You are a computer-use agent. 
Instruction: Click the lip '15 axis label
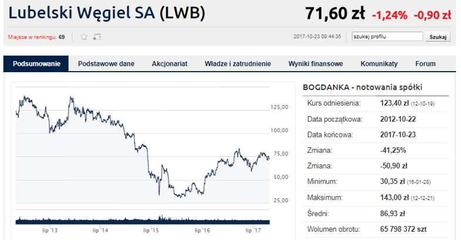coord(151,230)
